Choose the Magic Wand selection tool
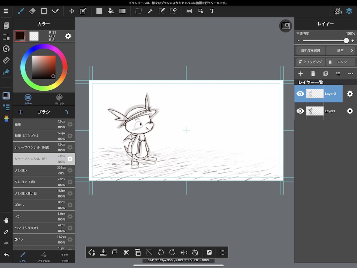 coord(150,11)
